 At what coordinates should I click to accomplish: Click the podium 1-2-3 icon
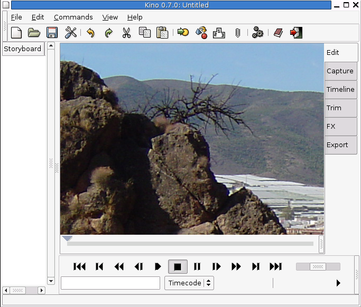point(219,33)
